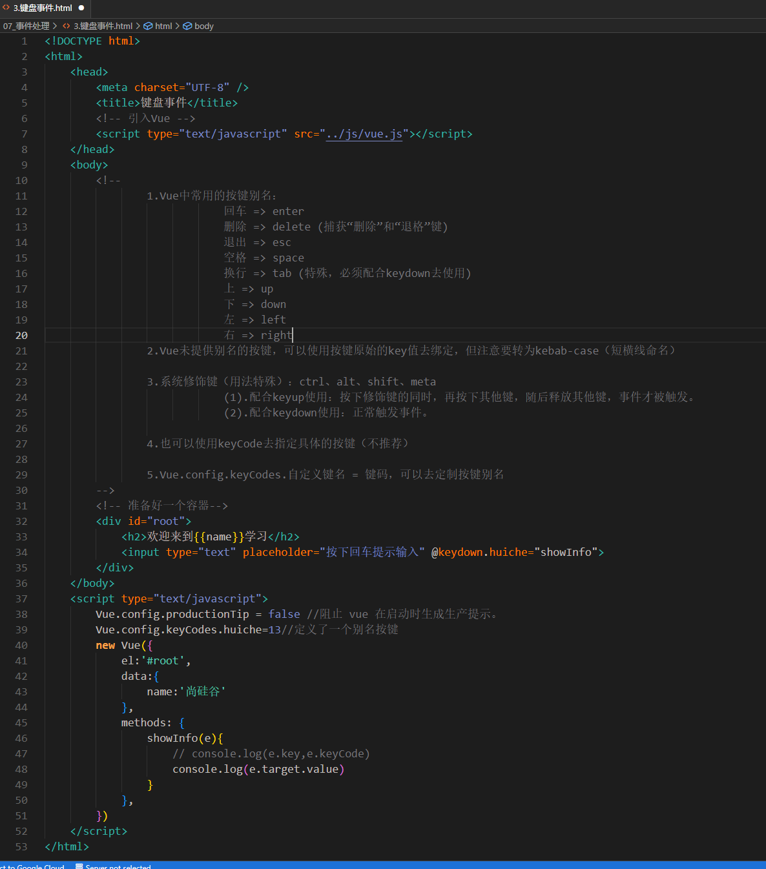Click the Vue.config.keyCodes.自定义键名 comment
Screen dimensions: 766x869
click(326, 475)
